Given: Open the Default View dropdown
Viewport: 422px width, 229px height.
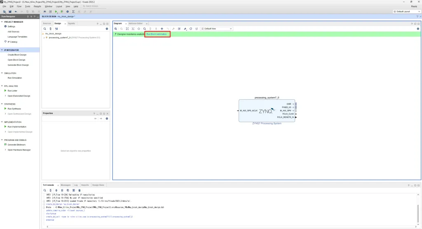Looking at the screenshot, I should coord(217,29).
